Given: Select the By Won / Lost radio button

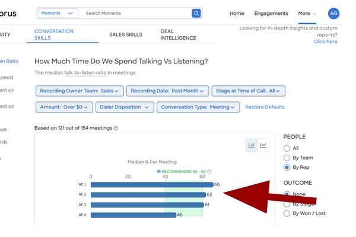Looking at the screenshot, I should click(287, 213).
